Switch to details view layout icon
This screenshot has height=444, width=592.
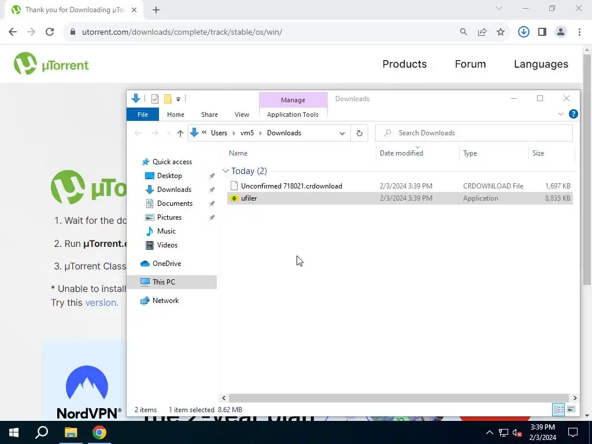click(x=559, y=409)
